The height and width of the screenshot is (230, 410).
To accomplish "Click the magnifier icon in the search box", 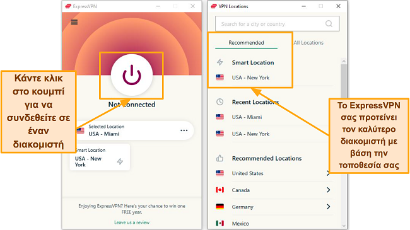I will 329,24.
